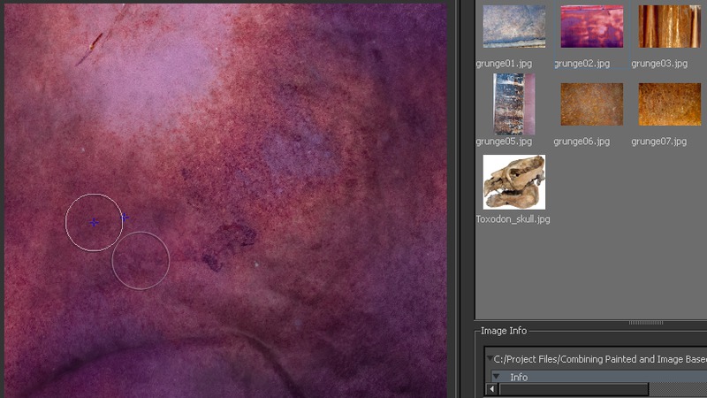Click the grunge02.jpg file name

tap(582, 64)
